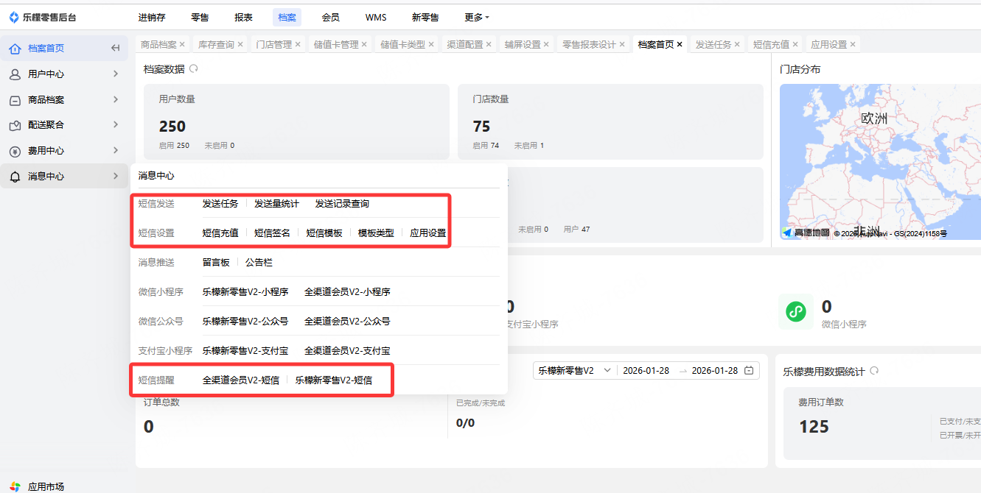Screen dimensions: 981x493
Task: Click the 消息中心 bell icon
Action: [15, 177]
